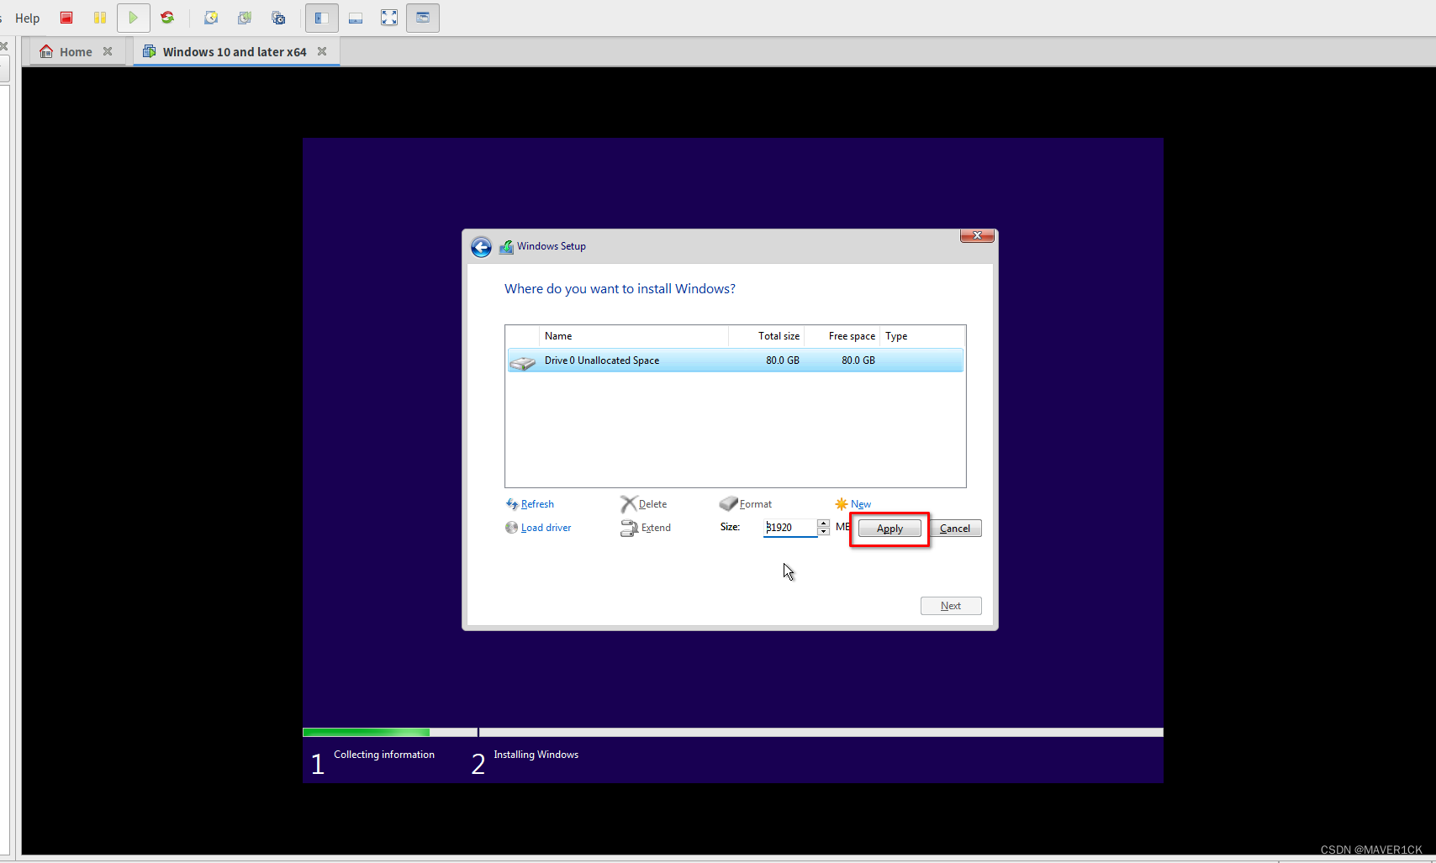Click the setup progress bar

tap(733, 733)
